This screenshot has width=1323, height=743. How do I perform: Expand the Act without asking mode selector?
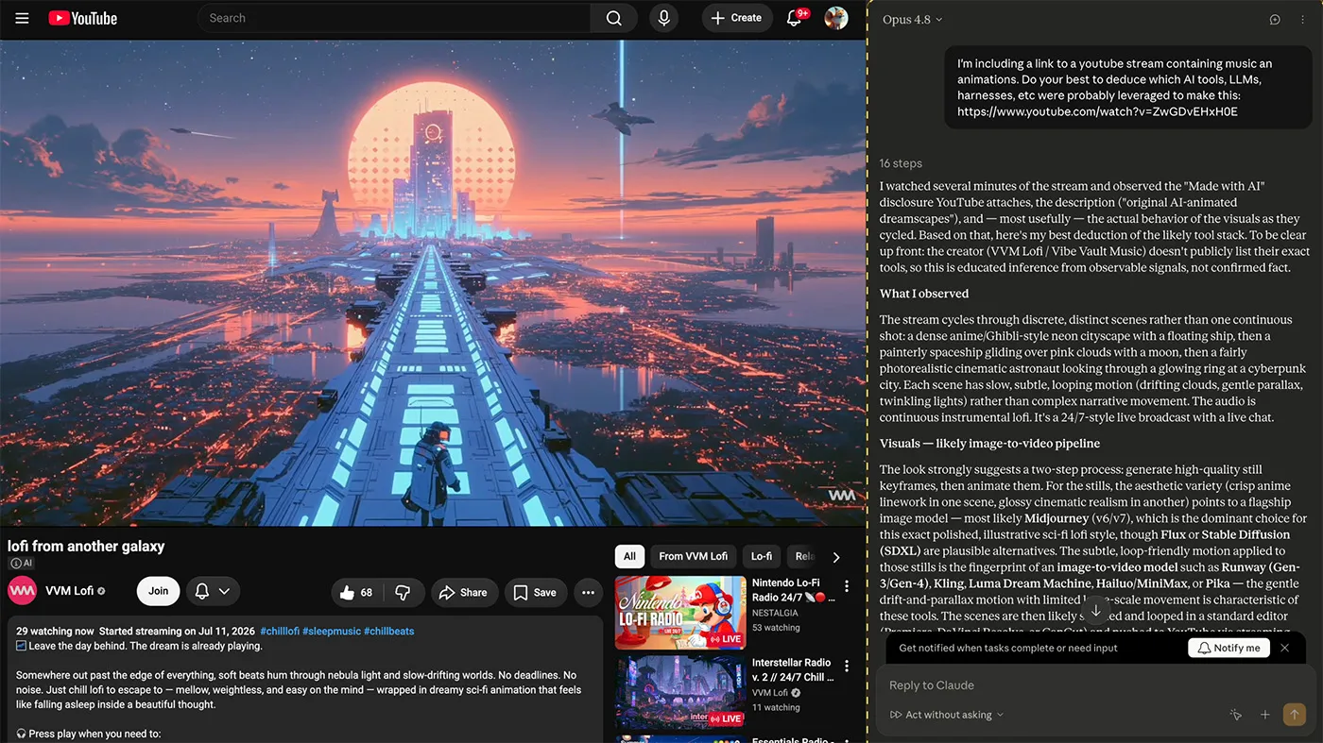click(x=948, y=715)
